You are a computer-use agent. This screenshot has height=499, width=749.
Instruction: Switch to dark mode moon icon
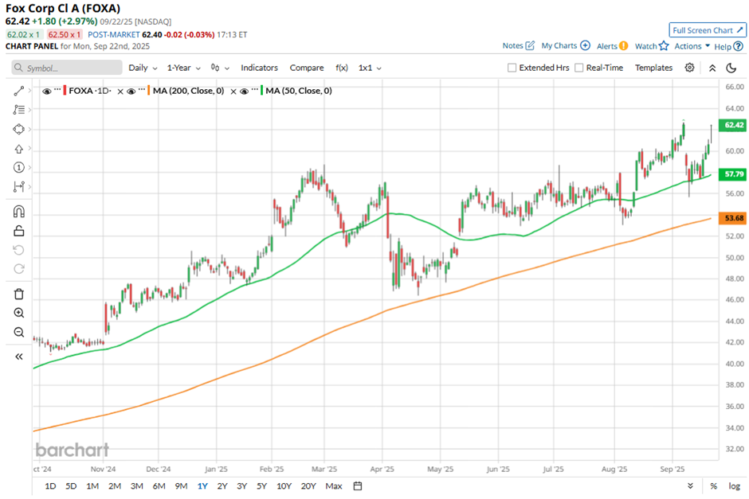tap(732, 68)
